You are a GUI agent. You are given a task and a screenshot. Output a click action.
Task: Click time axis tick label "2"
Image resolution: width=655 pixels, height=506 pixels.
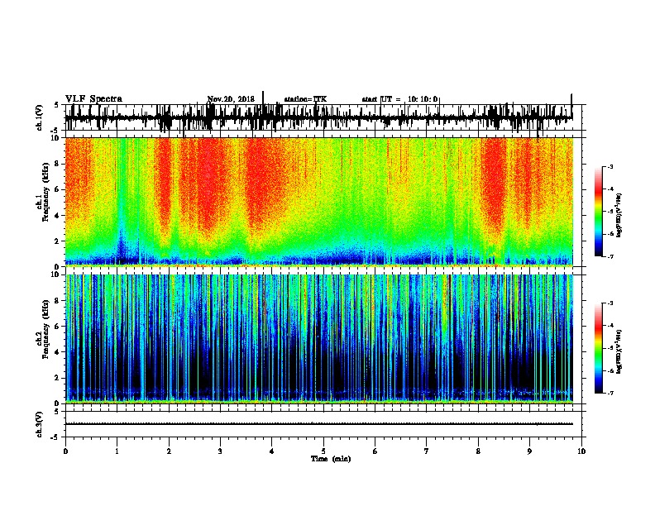(169, 451)
